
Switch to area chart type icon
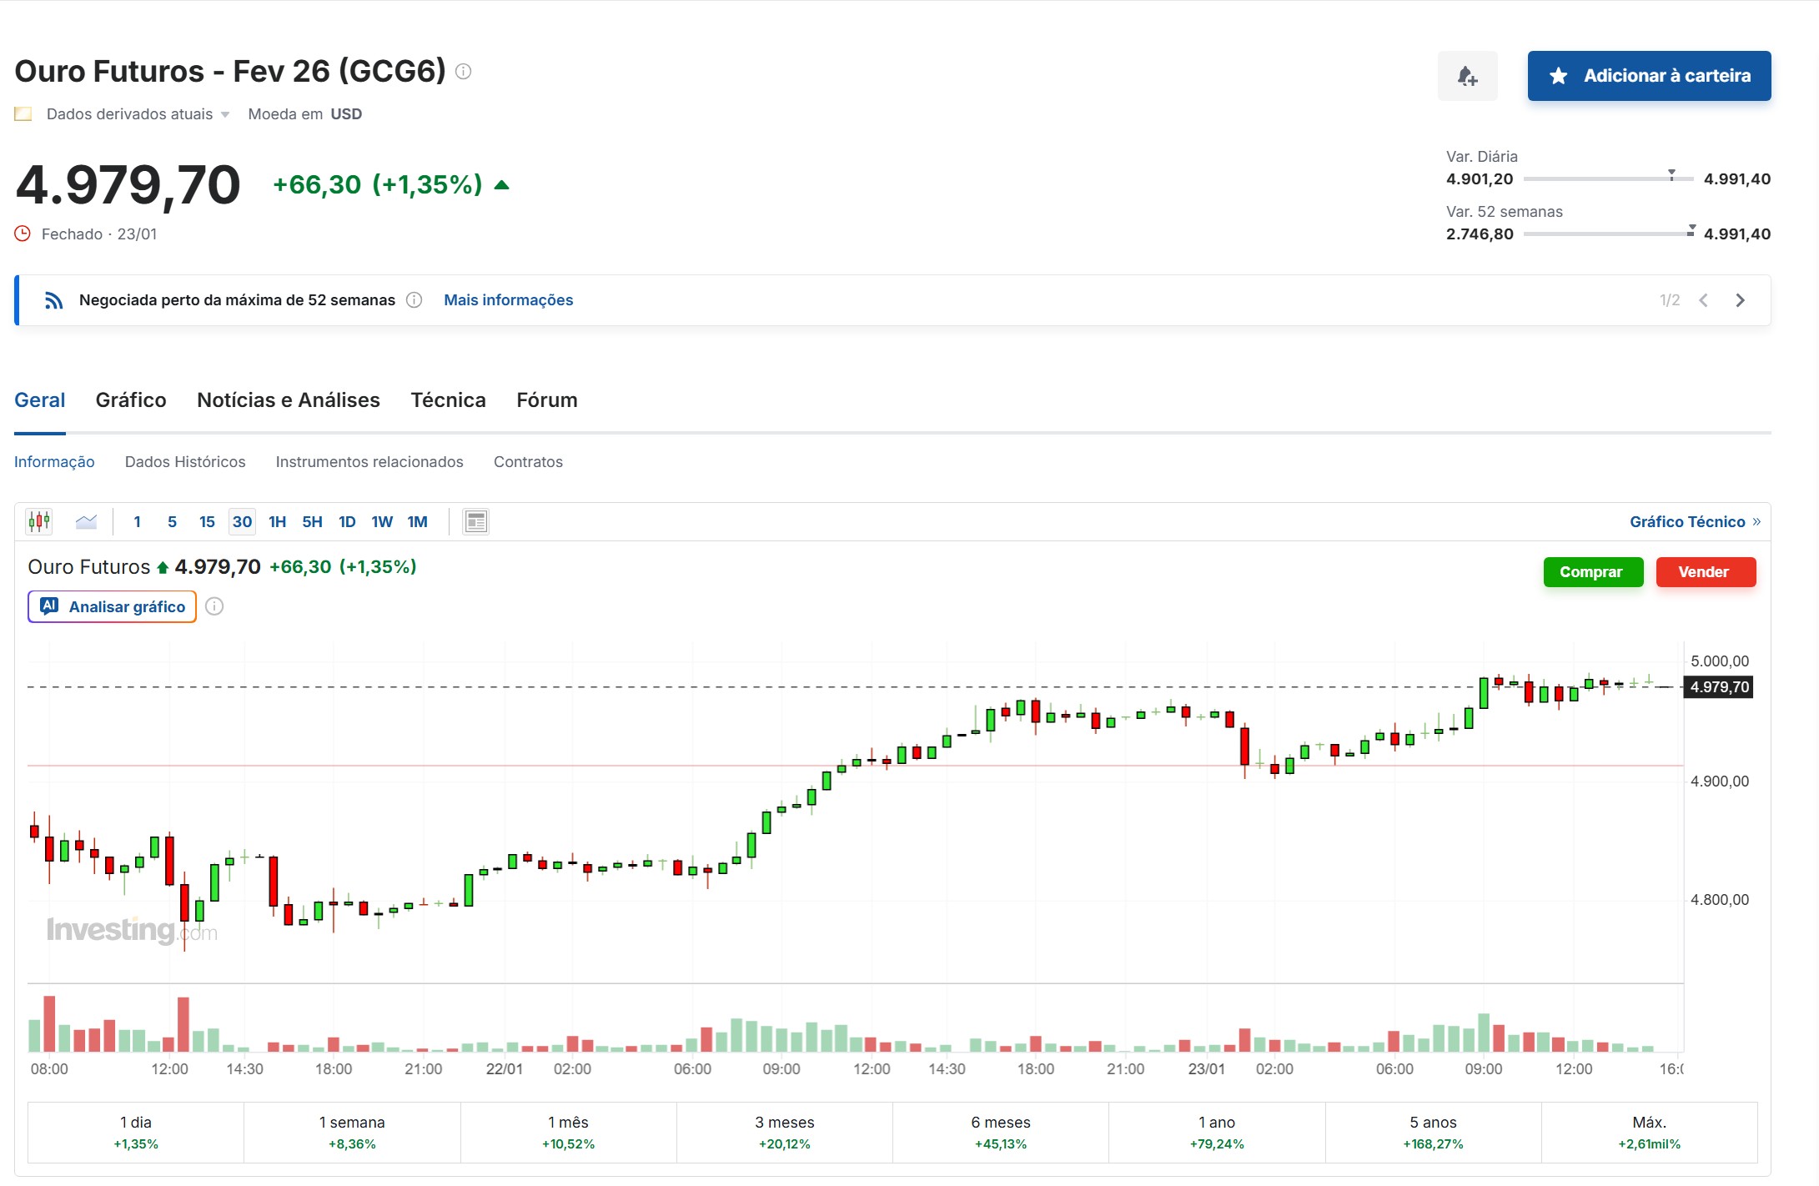pyautogui.click(x=86, y=521)
